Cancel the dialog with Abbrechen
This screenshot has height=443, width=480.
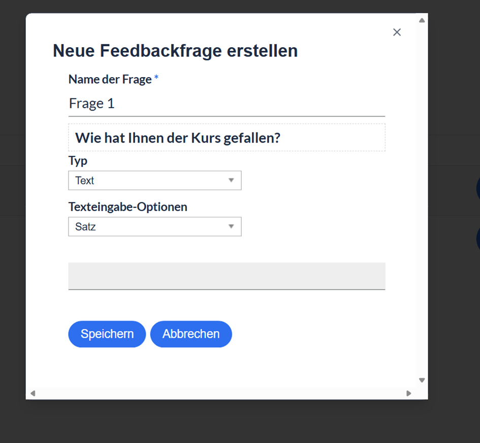coord(191,334)
